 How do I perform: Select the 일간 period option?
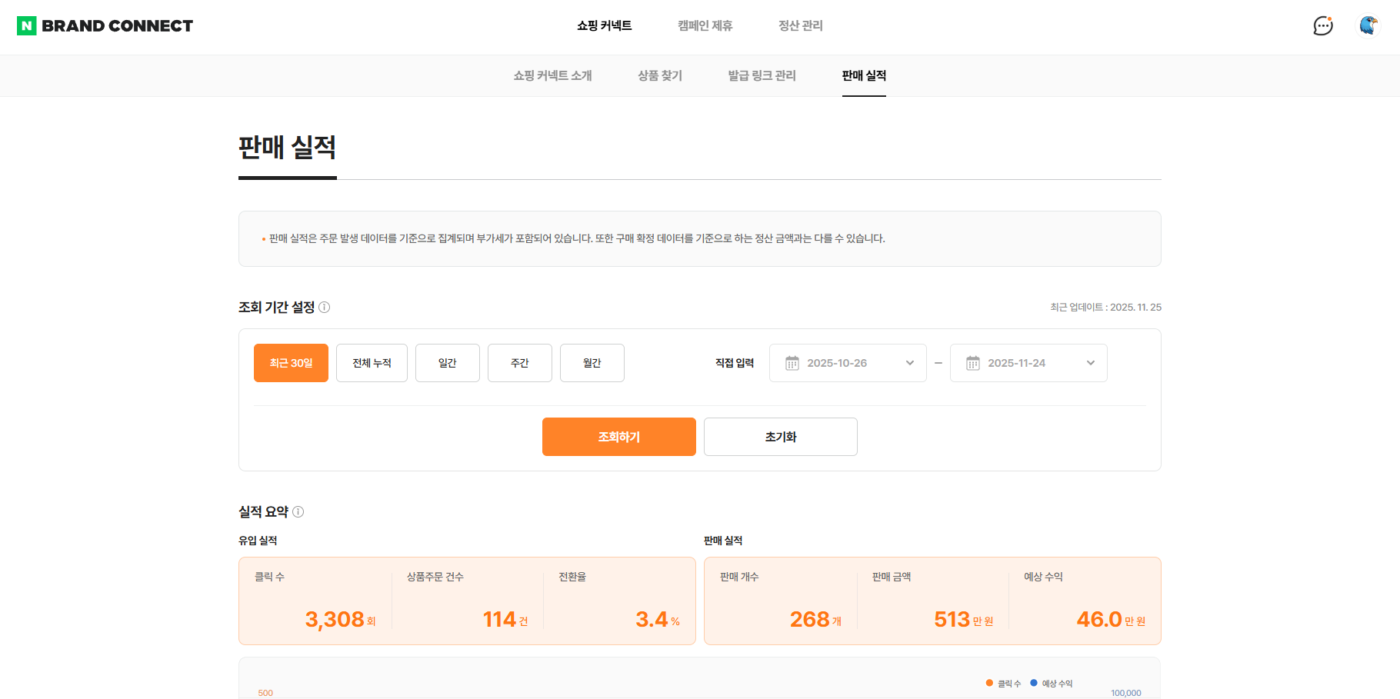tap(447, 362)
